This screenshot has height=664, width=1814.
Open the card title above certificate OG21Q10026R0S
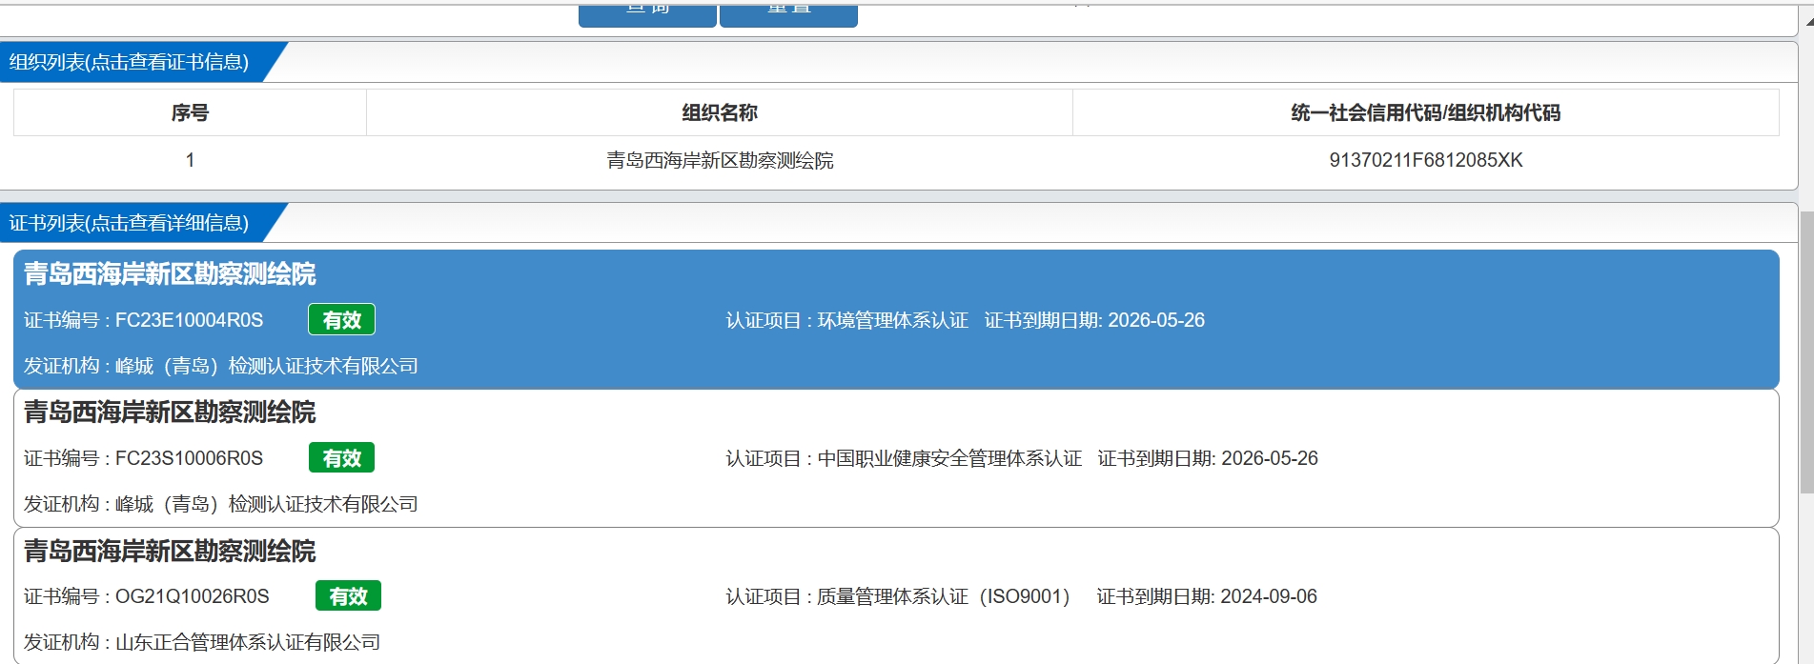[x=170, y=552]
